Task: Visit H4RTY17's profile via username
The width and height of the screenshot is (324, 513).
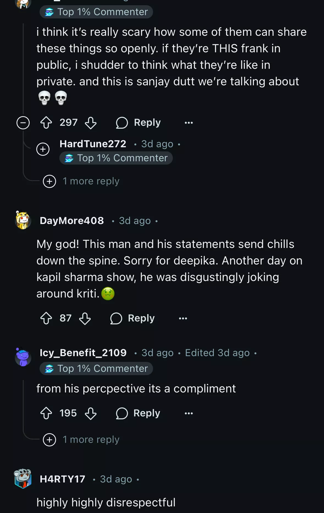Action: [62, 479]
